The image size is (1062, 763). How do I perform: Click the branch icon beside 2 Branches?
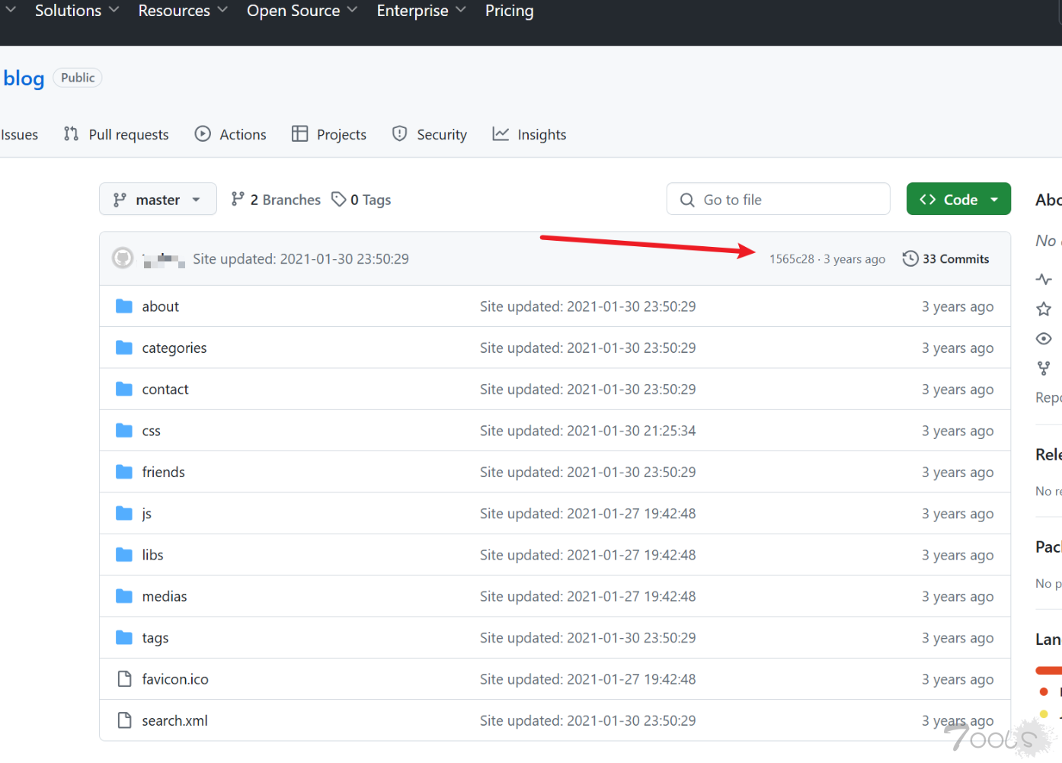[238, 199]
